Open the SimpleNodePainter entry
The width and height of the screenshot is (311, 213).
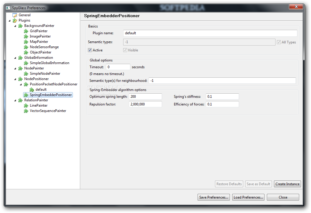(45, 74)
